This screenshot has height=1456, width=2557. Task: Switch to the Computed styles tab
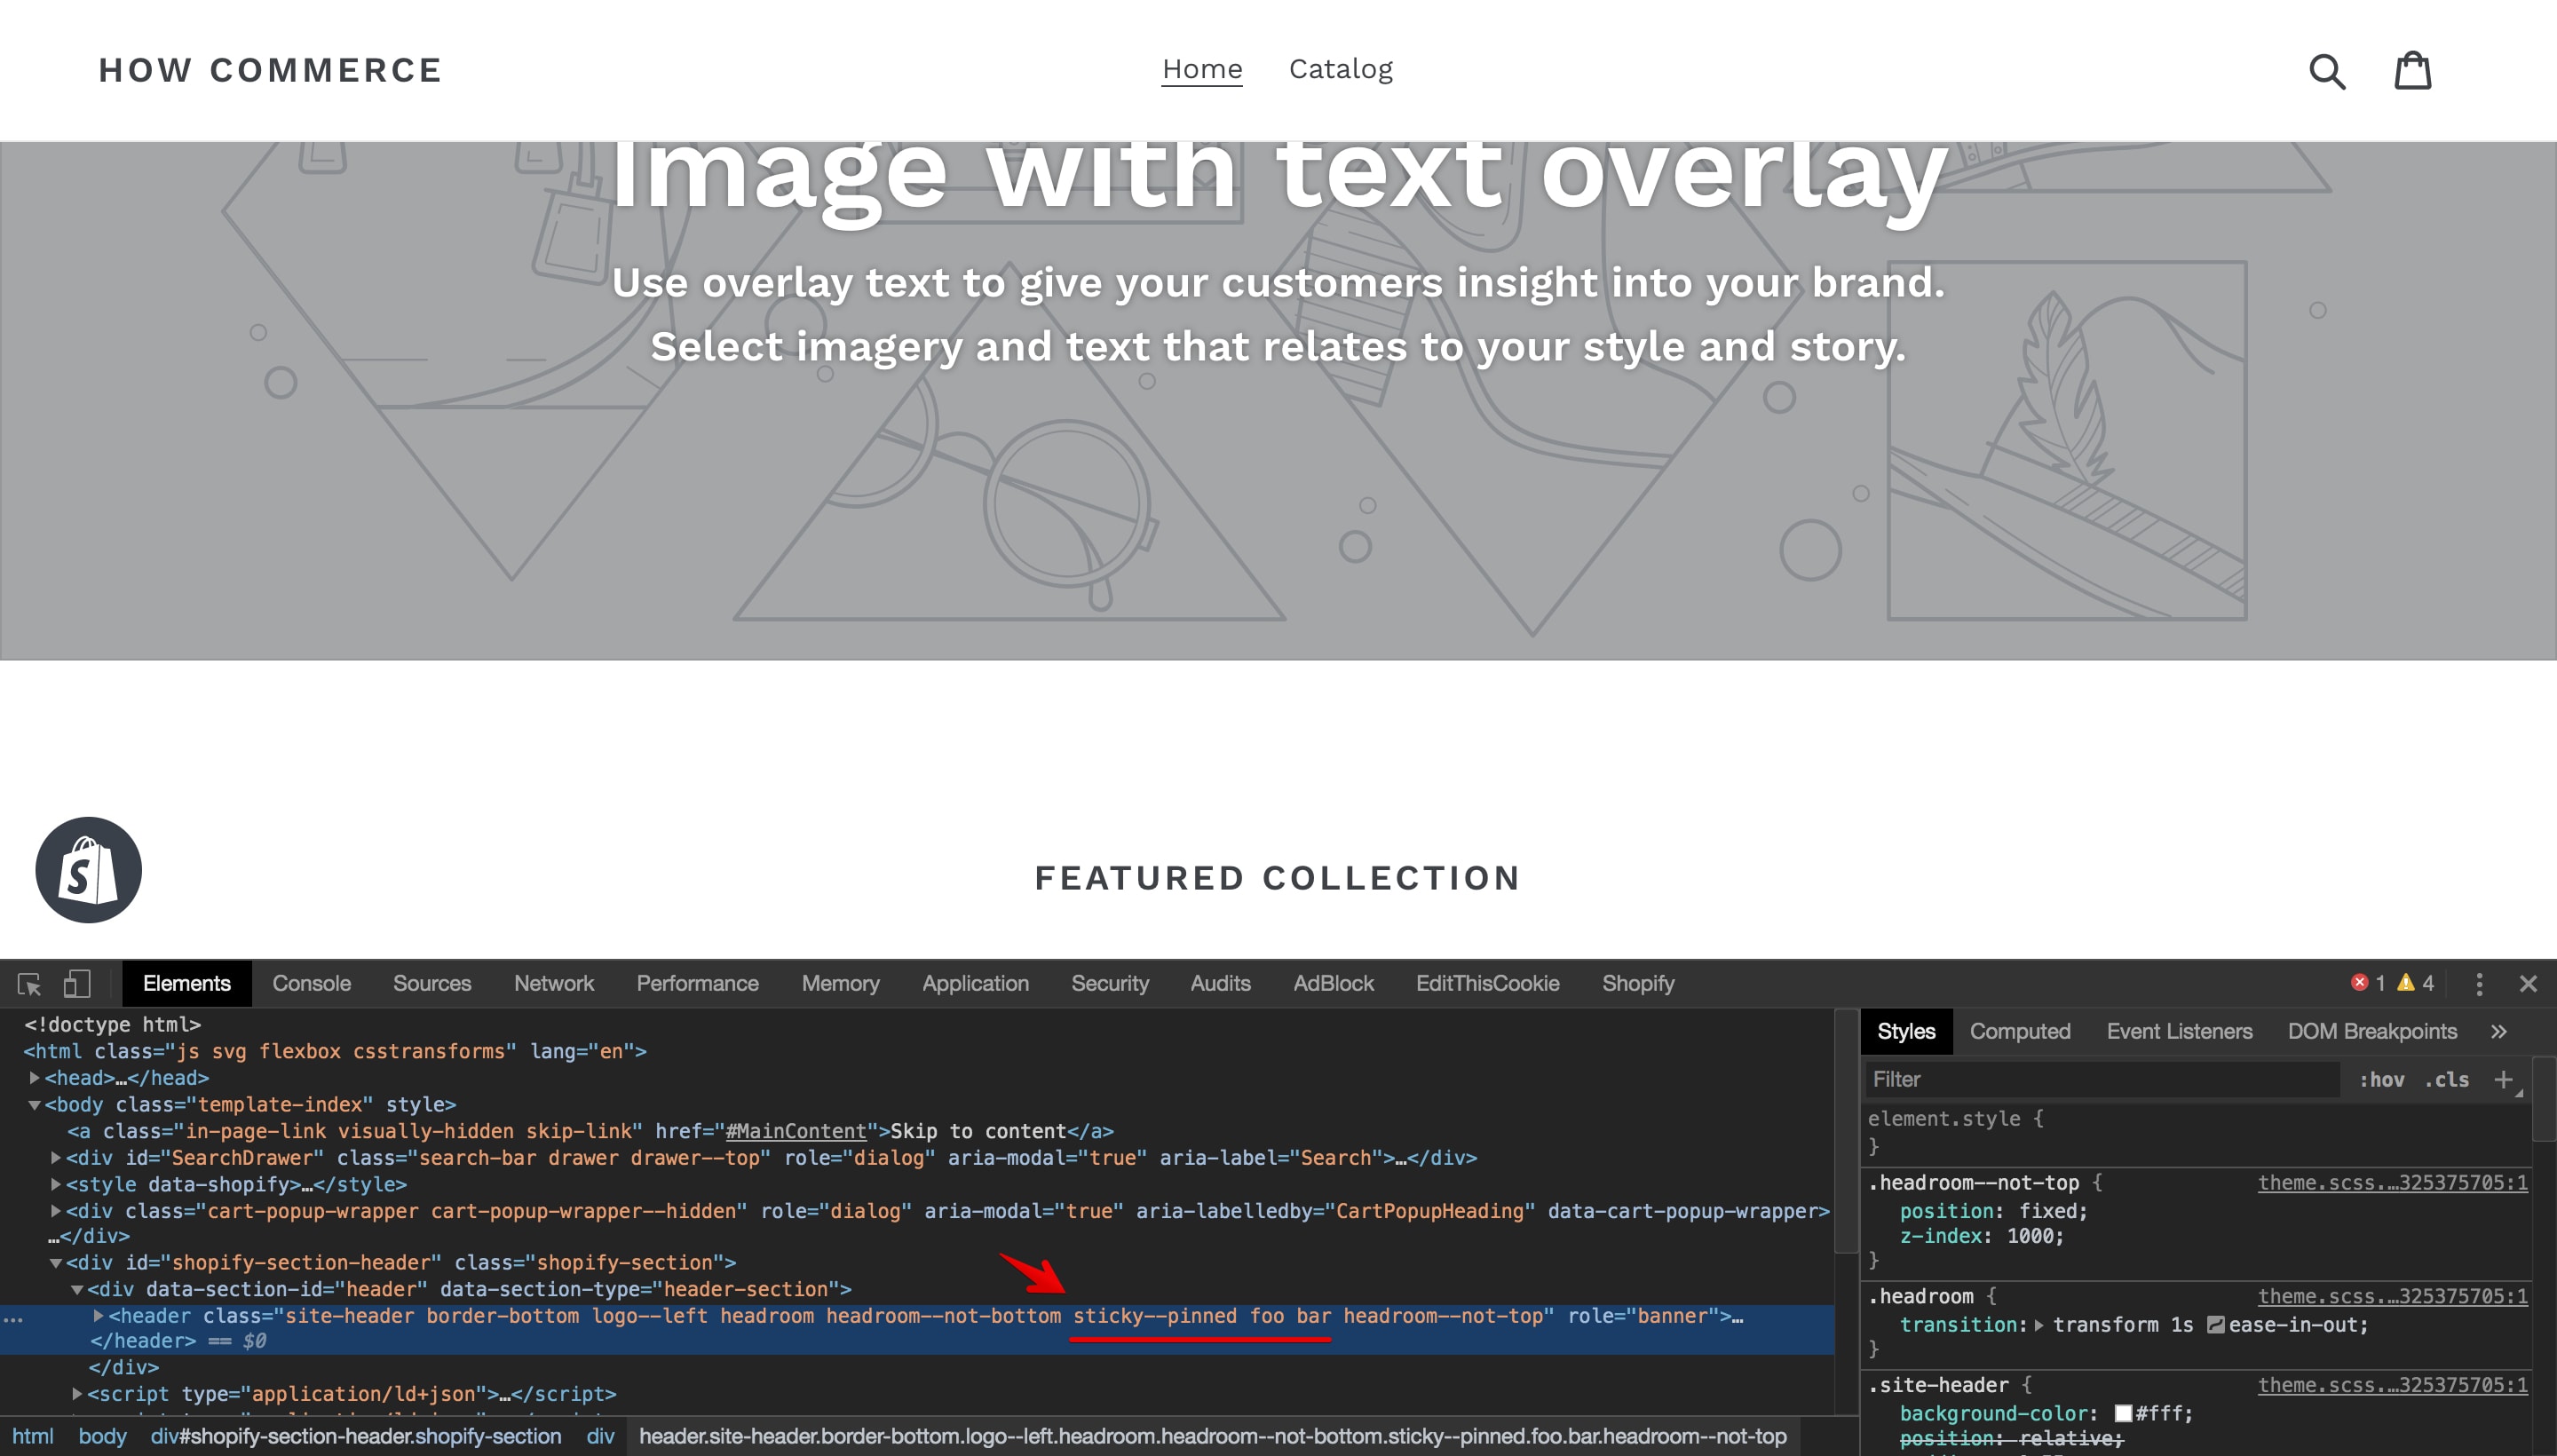2020,1031
